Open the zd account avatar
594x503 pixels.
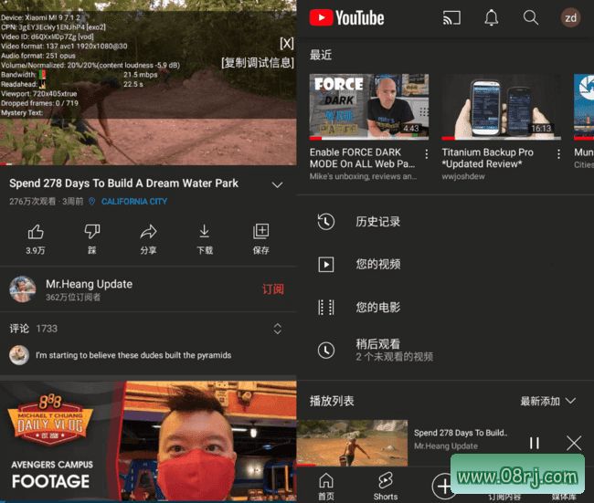(570, 17)
